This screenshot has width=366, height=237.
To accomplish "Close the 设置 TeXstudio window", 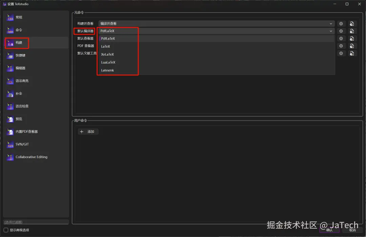I will coord(360,4).
